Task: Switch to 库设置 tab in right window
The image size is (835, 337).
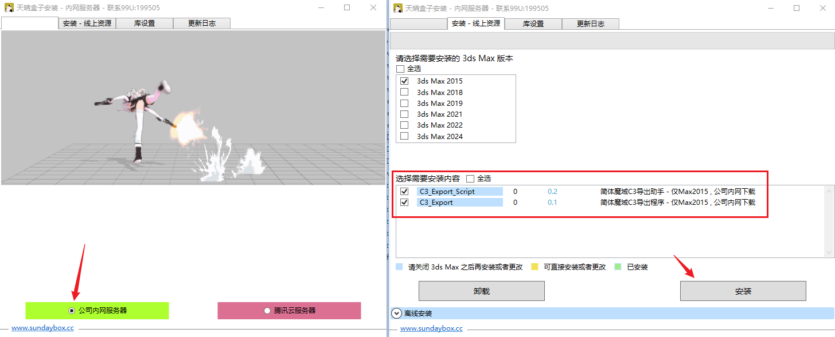Action: coord(533,24)
